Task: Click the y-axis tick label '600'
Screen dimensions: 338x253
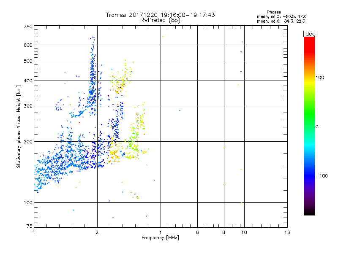Action: (x=28, y=45)
